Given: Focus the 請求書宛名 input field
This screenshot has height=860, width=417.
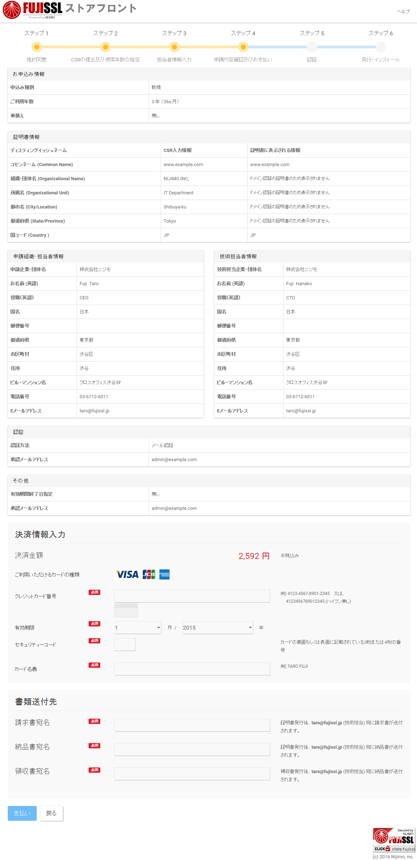Looking at the screenshot, I should pos(192,725).
